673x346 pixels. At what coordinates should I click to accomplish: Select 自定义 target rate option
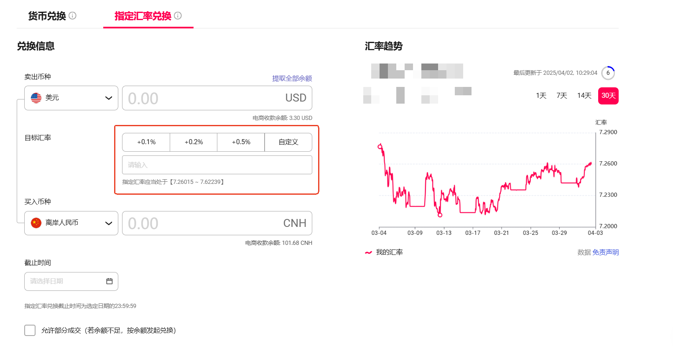(288, 142)
